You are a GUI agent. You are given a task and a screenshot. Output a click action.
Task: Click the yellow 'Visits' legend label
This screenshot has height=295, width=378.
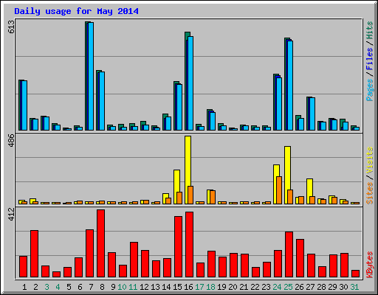pos(370,161)
